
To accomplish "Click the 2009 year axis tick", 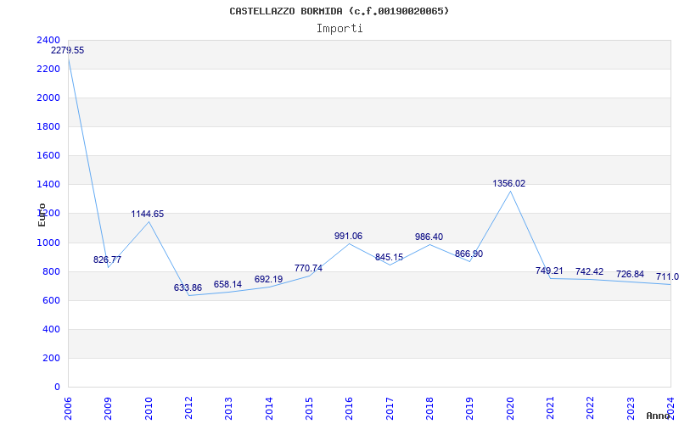I will [109, 408].
